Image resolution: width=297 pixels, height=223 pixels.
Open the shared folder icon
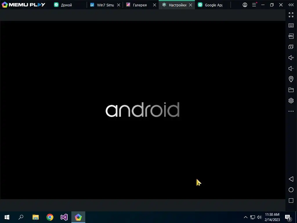tap(291, 90)
